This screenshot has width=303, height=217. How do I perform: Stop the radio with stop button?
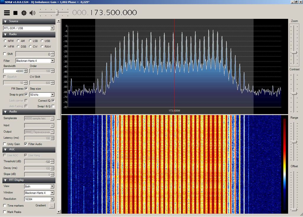click(x=15, y=13)
